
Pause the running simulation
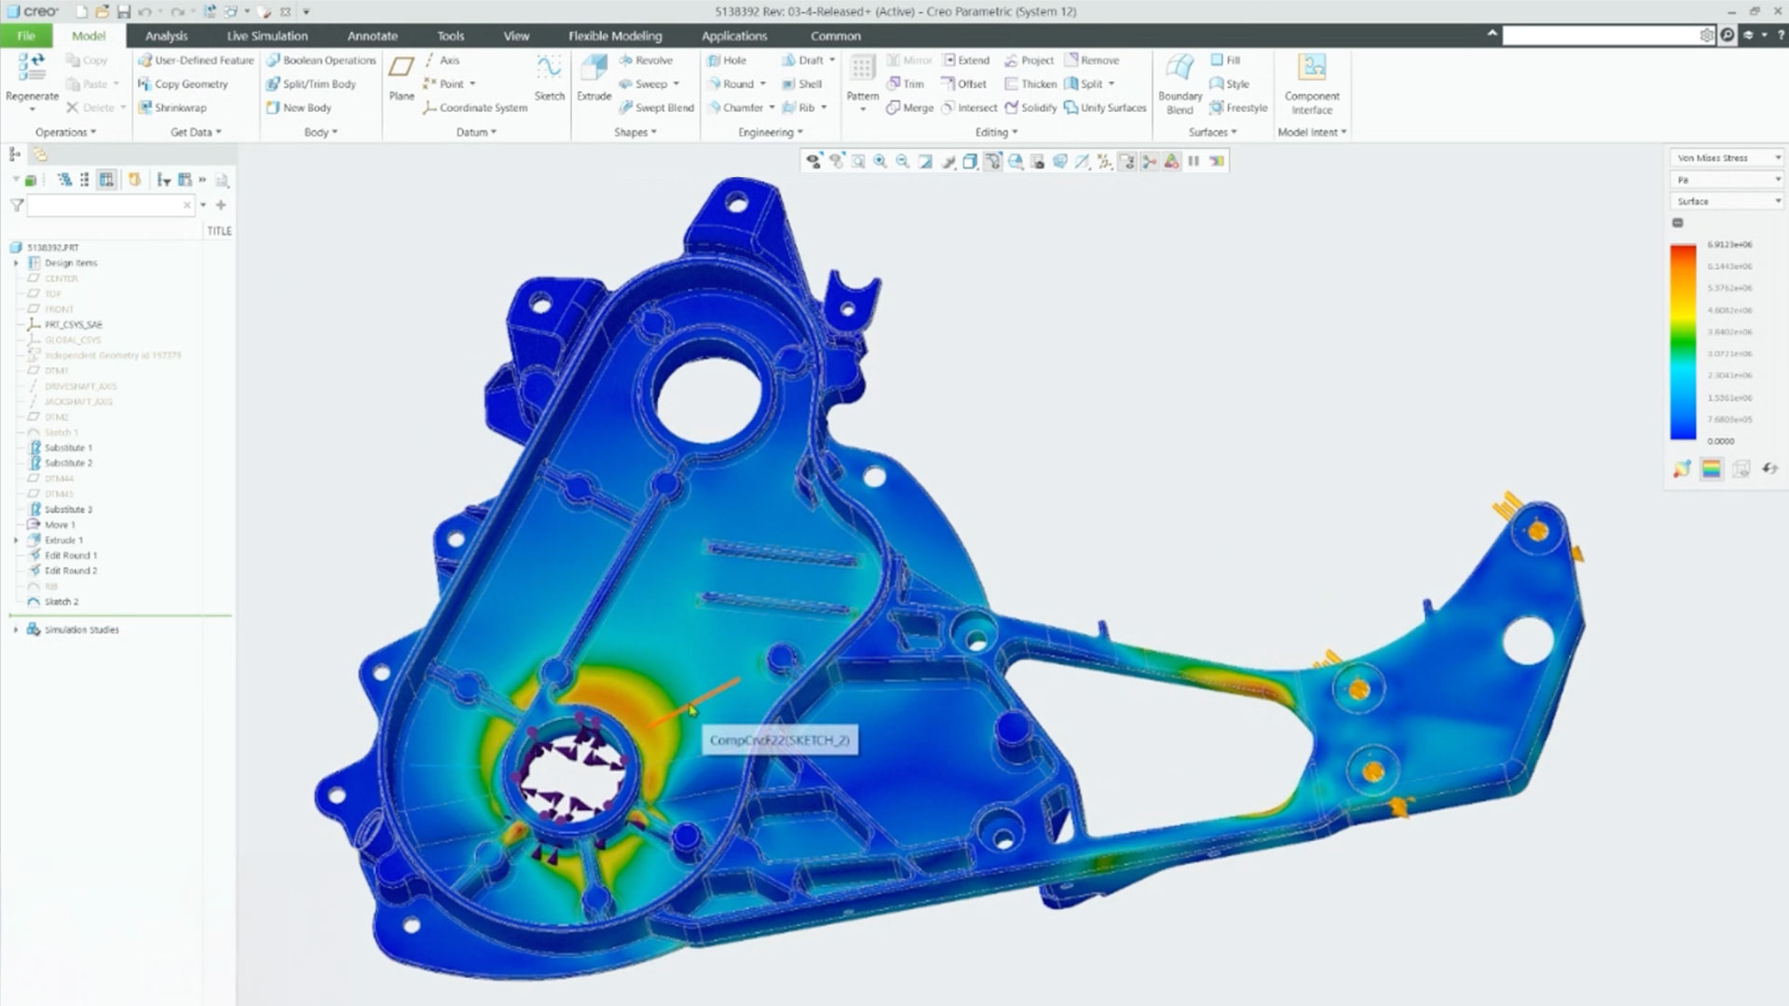pyautogui.click(x=1195, y=160)
